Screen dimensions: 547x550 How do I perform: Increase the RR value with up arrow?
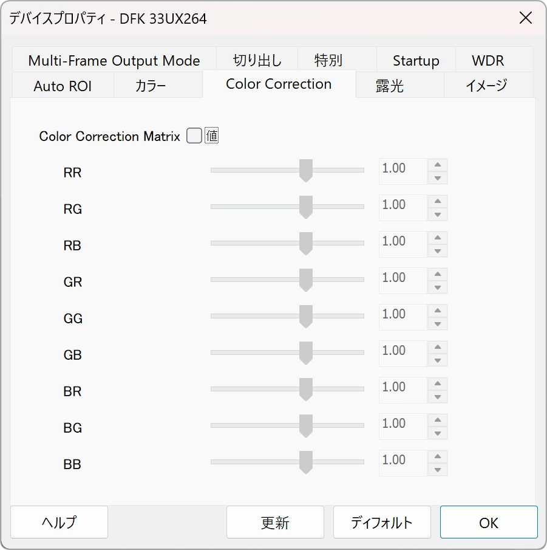pos(437,165)
